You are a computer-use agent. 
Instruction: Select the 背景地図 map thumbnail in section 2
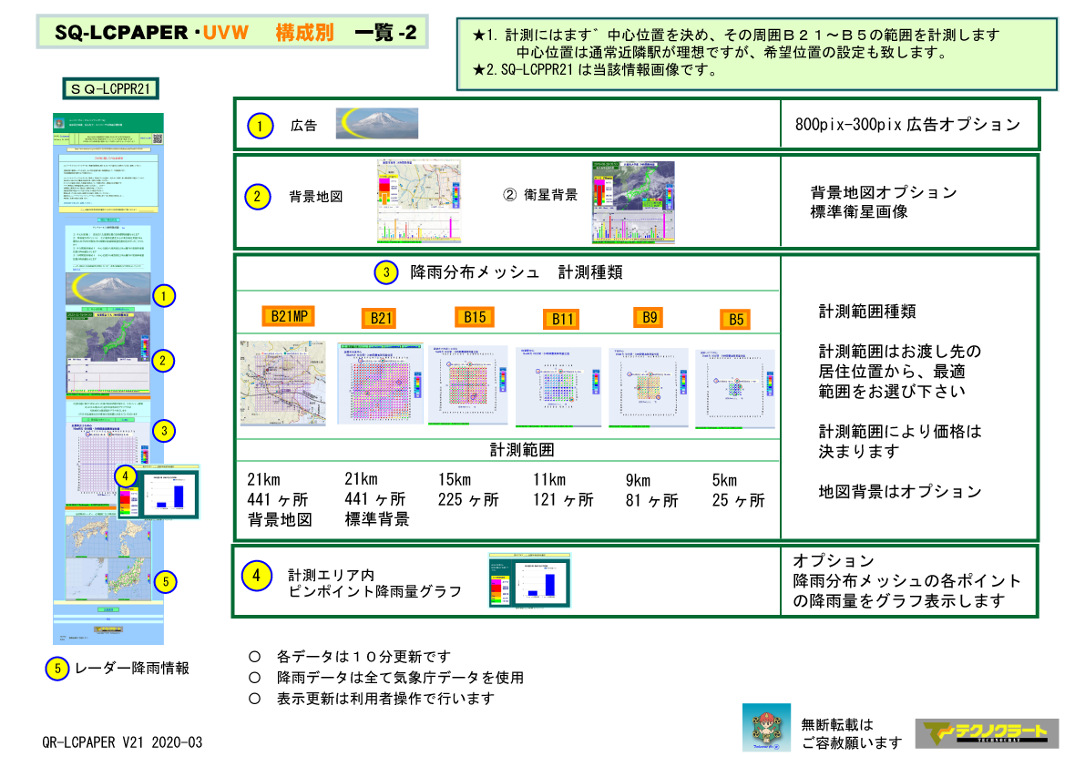click(419, 199)
